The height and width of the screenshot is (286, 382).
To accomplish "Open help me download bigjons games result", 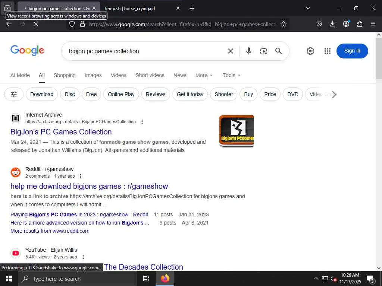I will click(89, 186).
